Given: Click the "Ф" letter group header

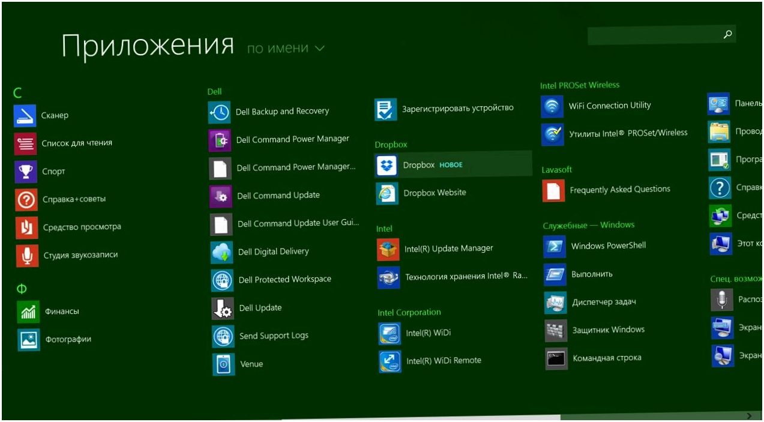Looking at the screenshot, I should [22, 289].
